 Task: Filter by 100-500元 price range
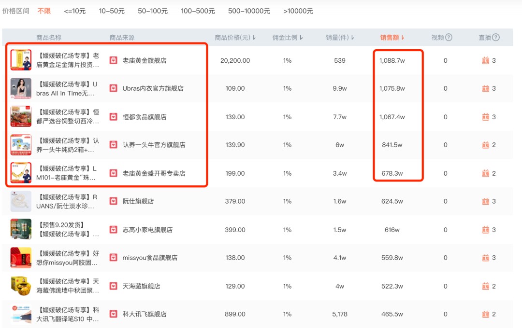coord(198,11)
